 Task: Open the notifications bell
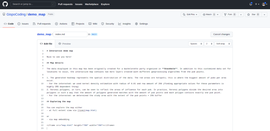(250, 4)
